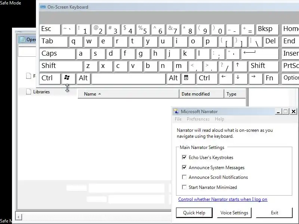Minimize the Microsoft Narrator window

(278, 111)
